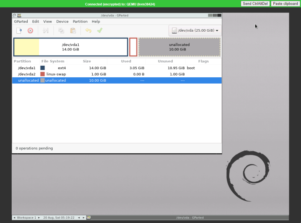Viewport: 301px width, 223px height.
Task: Click the taskbar left arrow beside the clock
Action: click(x=79, y=218)
